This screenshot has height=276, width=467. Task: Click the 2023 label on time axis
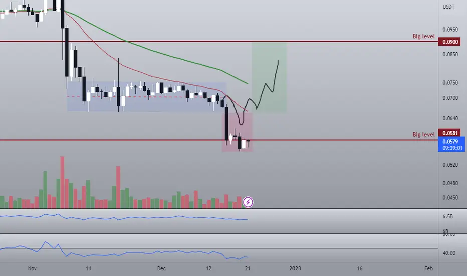click(295, 268)
